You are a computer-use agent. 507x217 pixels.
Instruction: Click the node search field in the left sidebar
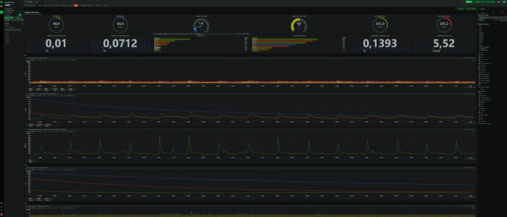[x=13, y=30]
